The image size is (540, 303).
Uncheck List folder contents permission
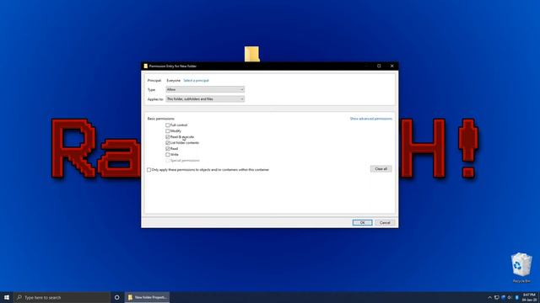coord(167,142)
